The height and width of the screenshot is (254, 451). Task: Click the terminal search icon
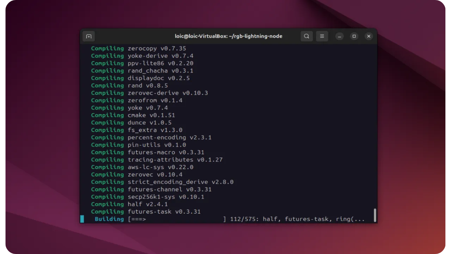tap(307, 36)
